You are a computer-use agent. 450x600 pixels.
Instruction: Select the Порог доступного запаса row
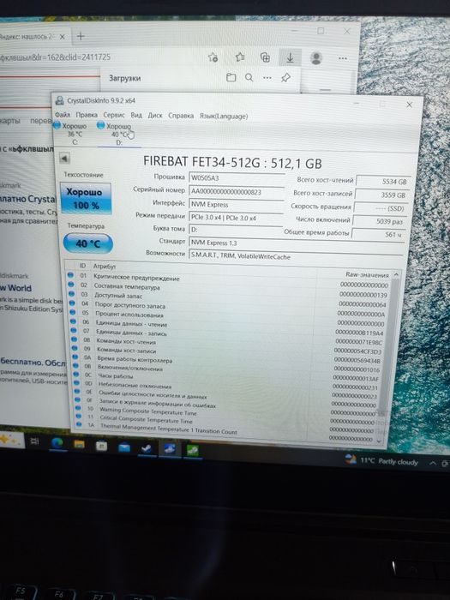click(x=229, y=308)
